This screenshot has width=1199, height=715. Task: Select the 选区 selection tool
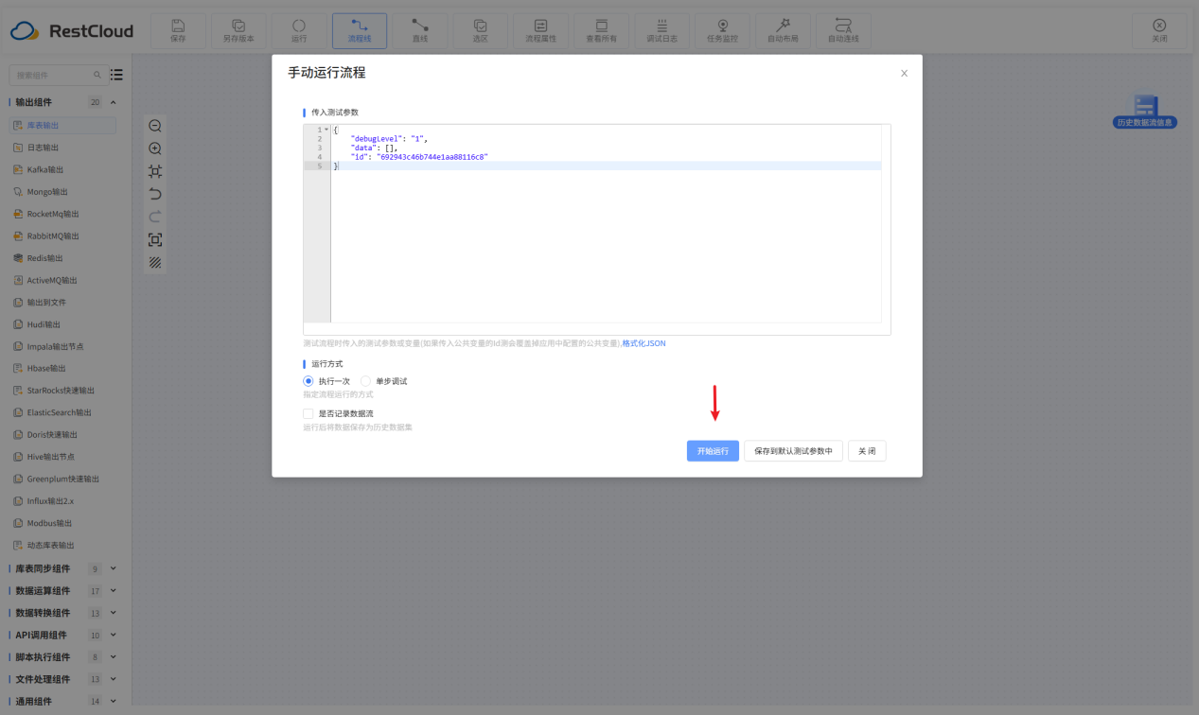point(481,30)
